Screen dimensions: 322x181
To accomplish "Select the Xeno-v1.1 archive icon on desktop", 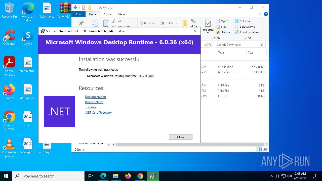I will pos(65,10).
